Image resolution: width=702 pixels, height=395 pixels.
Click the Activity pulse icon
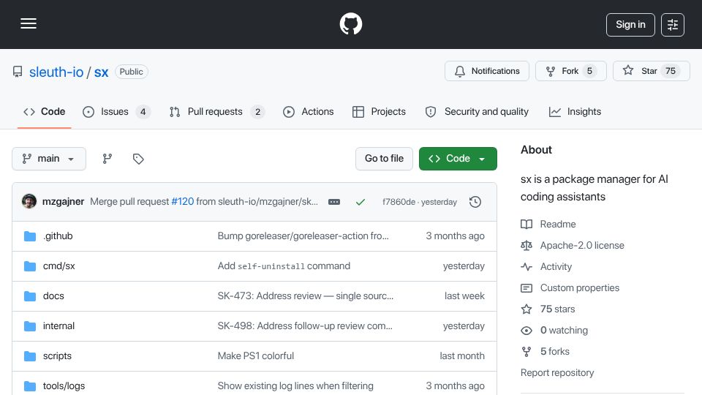[526, 267]
